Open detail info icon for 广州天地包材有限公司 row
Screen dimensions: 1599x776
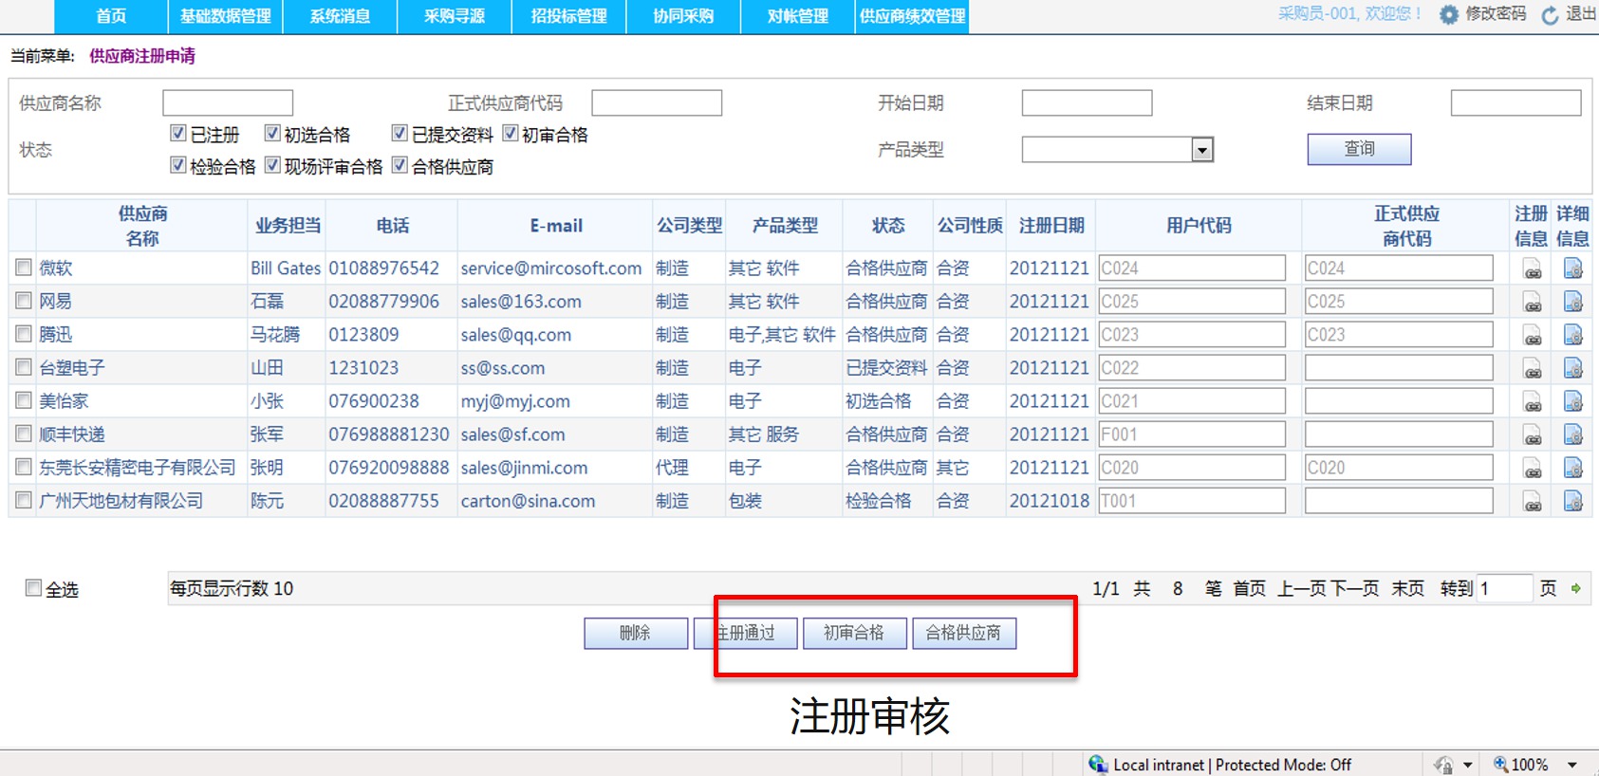point(1572,502)
